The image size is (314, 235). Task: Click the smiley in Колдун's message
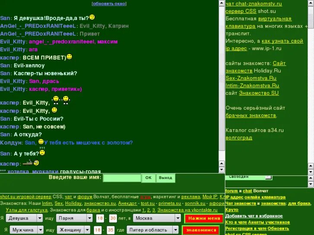point(41,142)
